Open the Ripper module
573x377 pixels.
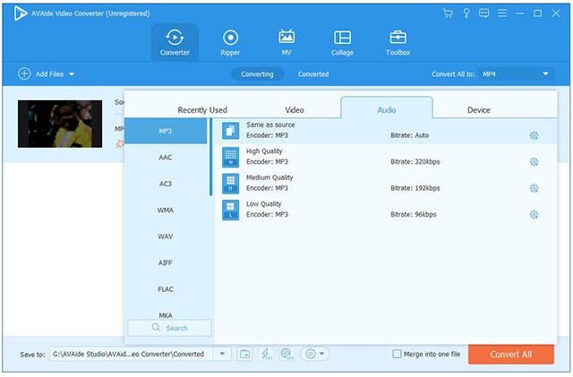tap(230, 42)
